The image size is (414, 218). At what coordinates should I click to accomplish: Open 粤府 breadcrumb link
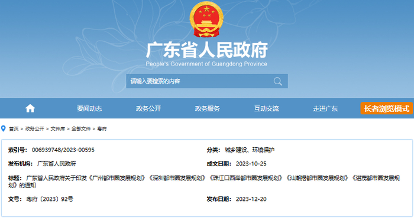(x=102, y=128)
